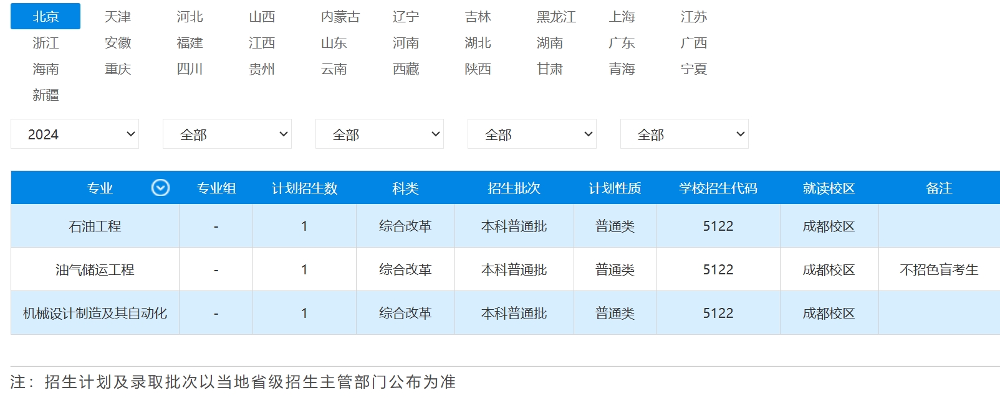Screen dimensions: 1000x400
Task: Select the 油气储运工程 major cell
Action: pyautogui.click(x=95, y=269)
